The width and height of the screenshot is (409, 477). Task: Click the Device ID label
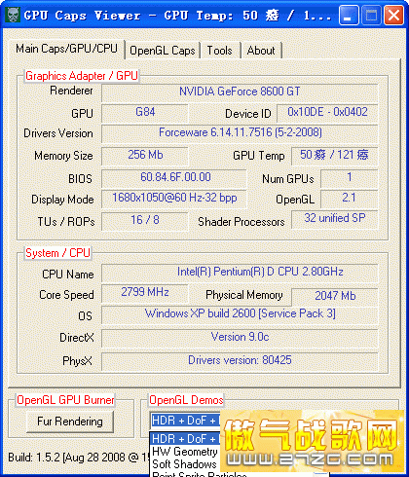point(248,114)
